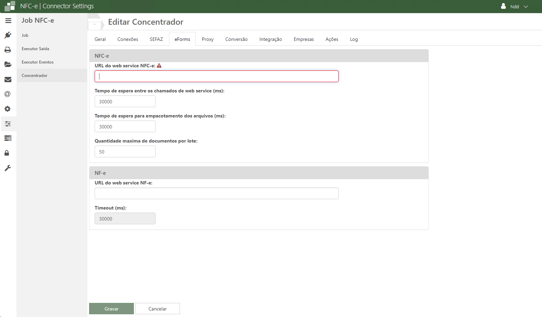Click the @ symbol sidebar icon

[x=8, y=94]
